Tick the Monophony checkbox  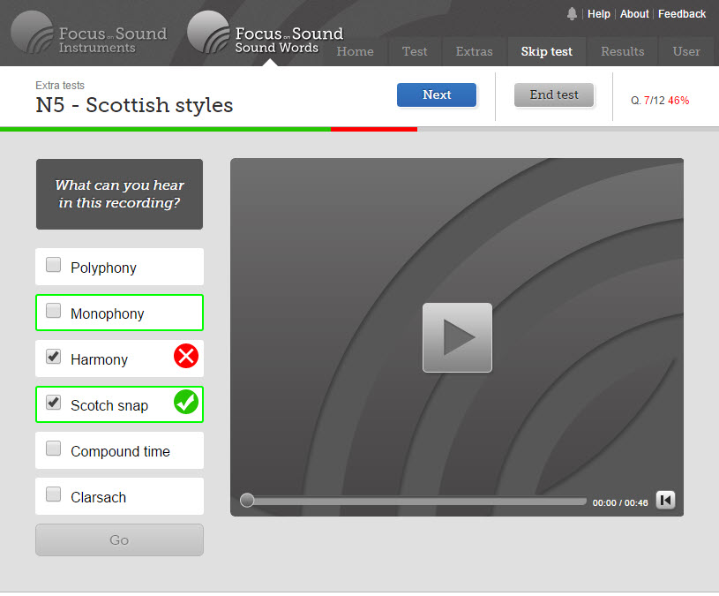click(x=53, y=311)
